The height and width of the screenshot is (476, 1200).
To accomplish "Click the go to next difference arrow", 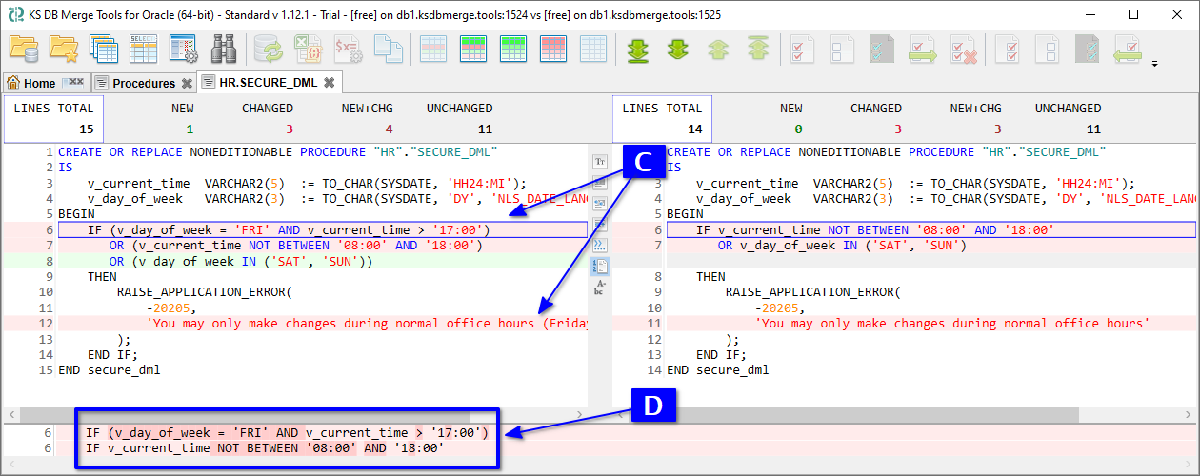I will (677, 49).
